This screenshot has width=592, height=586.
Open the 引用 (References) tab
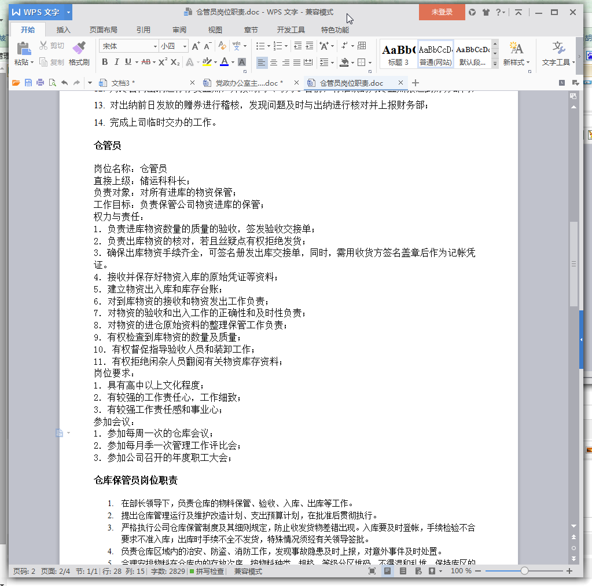click(x=143, y=30)
